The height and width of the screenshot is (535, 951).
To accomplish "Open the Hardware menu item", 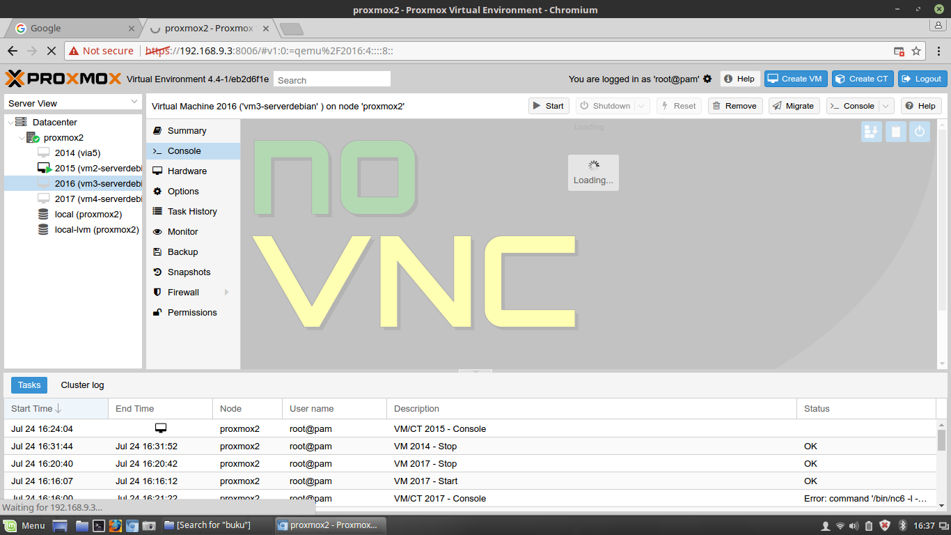I will 193,171.
